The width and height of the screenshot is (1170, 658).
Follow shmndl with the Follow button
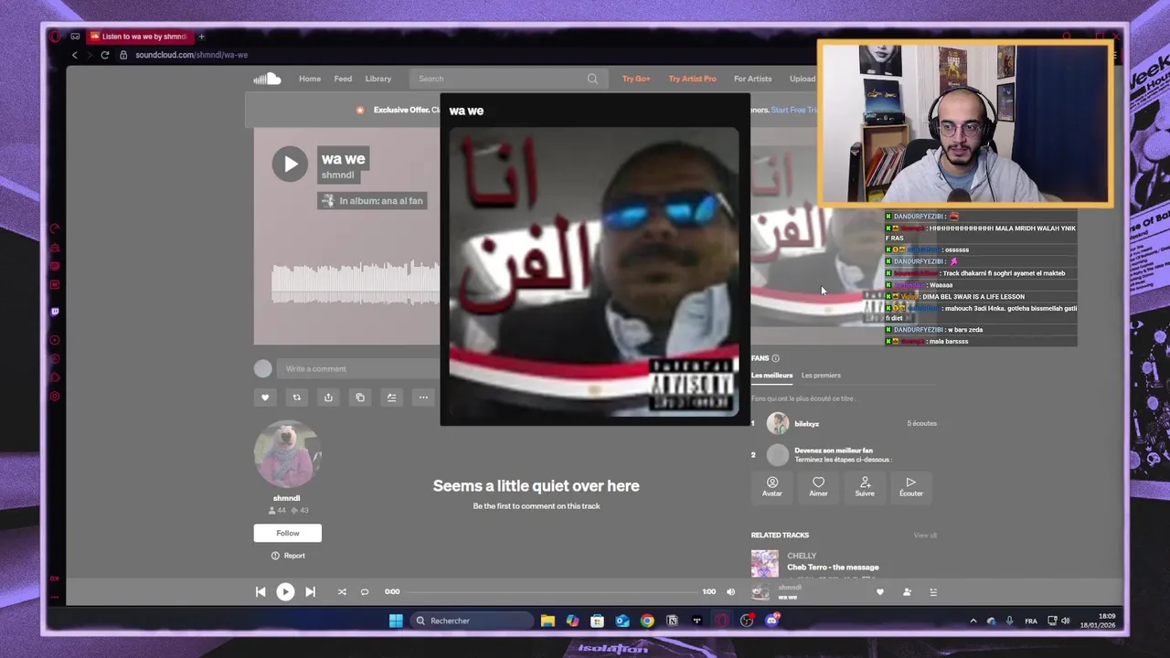[x=288, y=533]
